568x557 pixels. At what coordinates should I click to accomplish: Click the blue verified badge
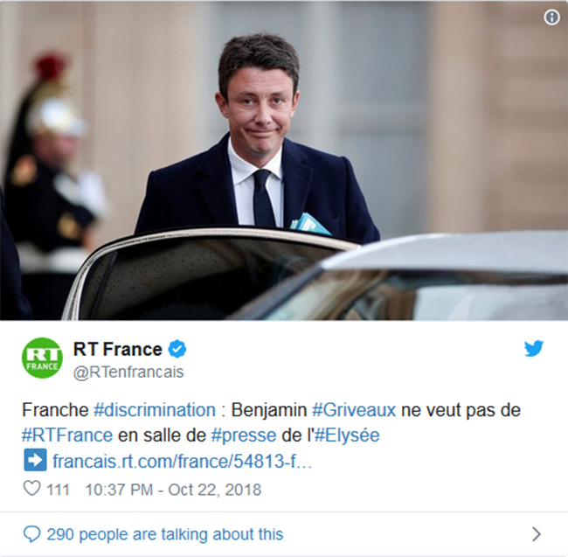pyautogui.click(x=177, y=349)
